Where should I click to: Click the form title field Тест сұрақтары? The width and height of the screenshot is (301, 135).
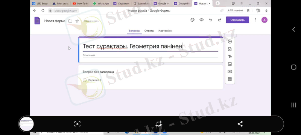(x=150, y=46)
